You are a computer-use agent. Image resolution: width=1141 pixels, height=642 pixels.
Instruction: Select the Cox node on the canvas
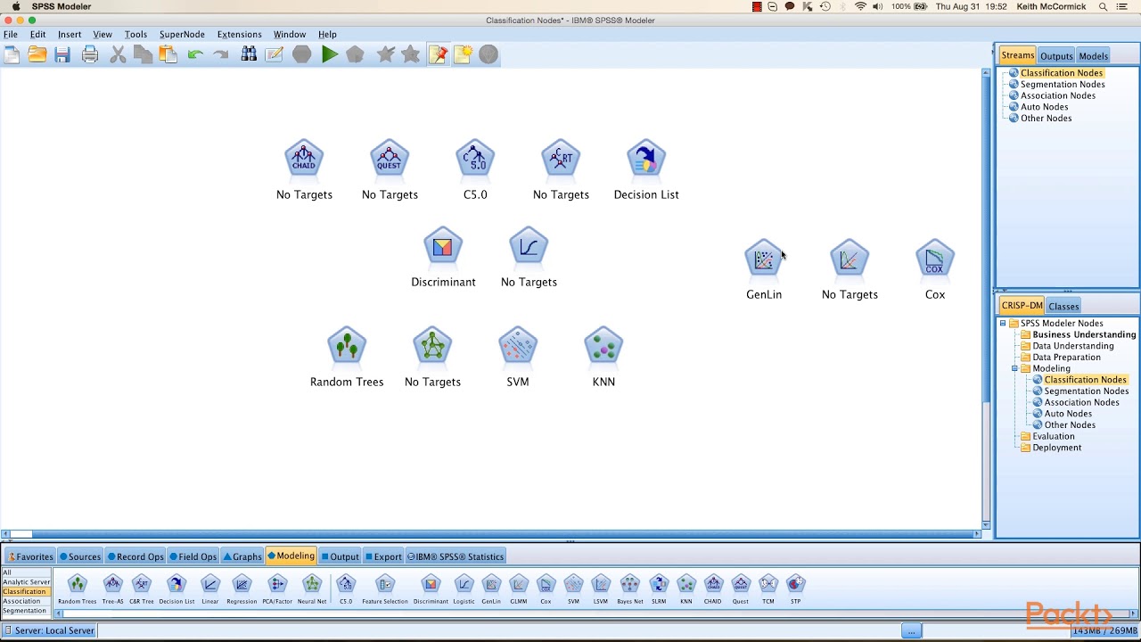click(935, 259)
